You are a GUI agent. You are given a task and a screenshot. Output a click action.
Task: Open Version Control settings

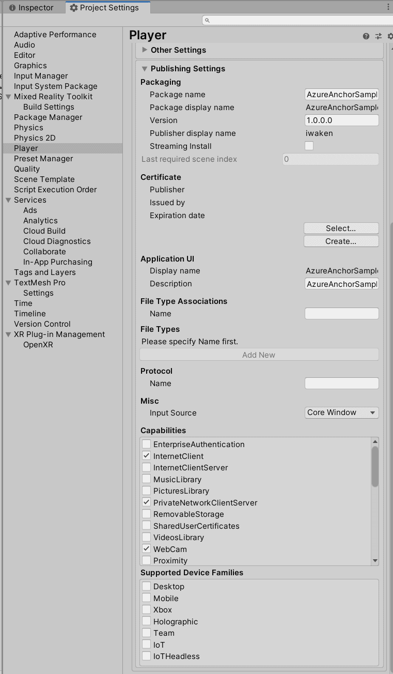pyautogui.click(x=42, y=324)
